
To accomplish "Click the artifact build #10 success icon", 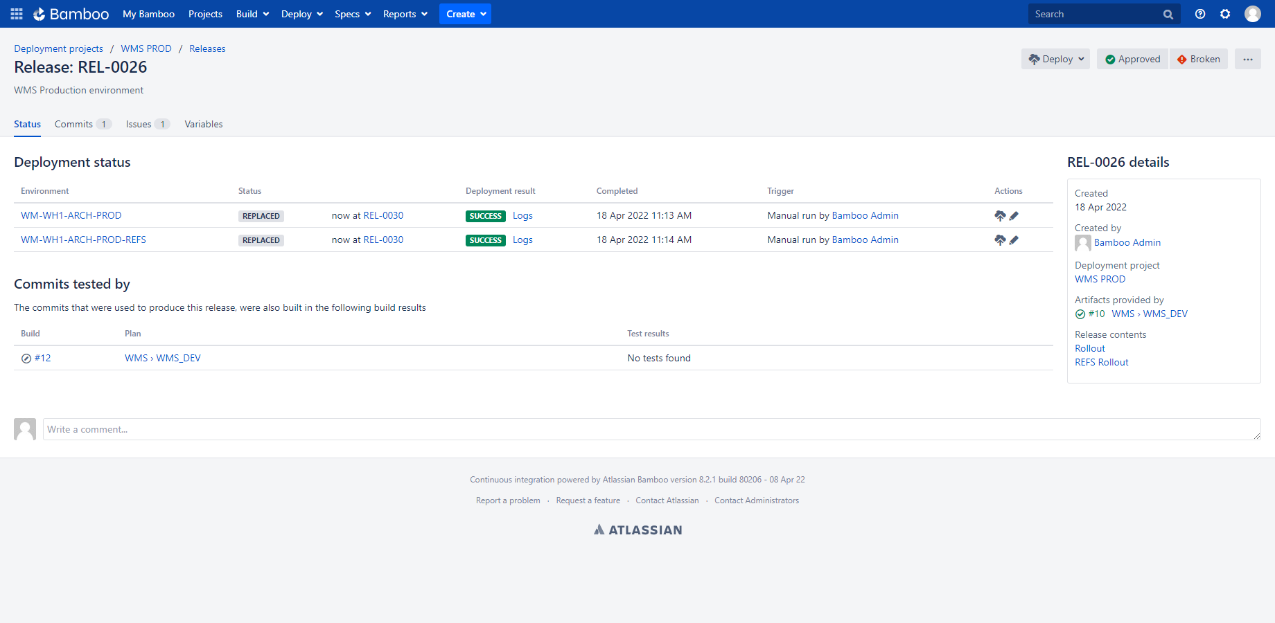I will coord(1080,314).
